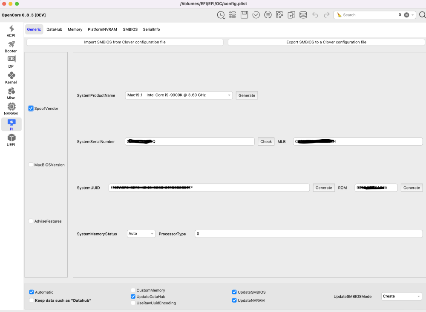Expand the search history dropdown arrow

click(413, 15)
